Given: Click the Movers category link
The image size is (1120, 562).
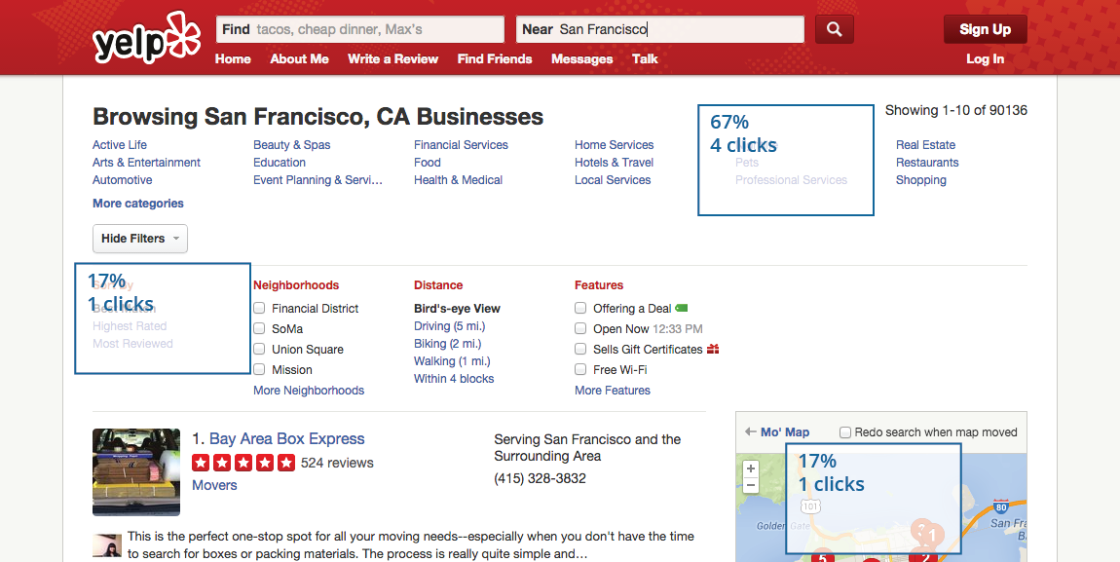Looking at the screenshot, I should [214, 486].
